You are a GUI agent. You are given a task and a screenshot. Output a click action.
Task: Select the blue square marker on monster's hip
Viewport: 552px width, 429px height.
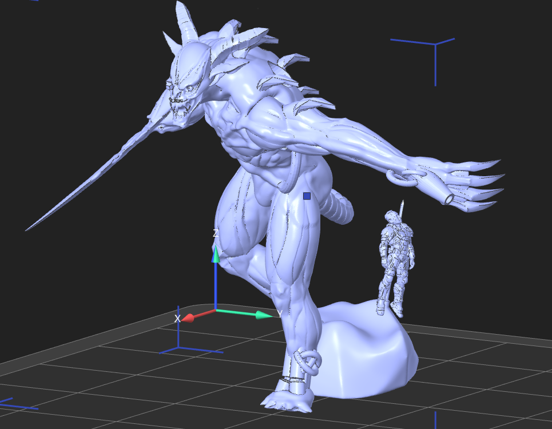tap(307, 196)
